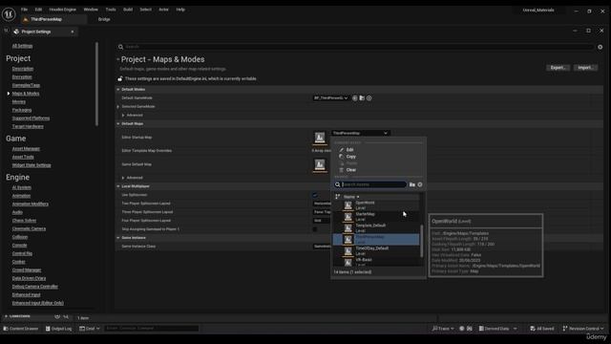
Task: Click the settings sidebar scrollbar
Action: [96, 84]
